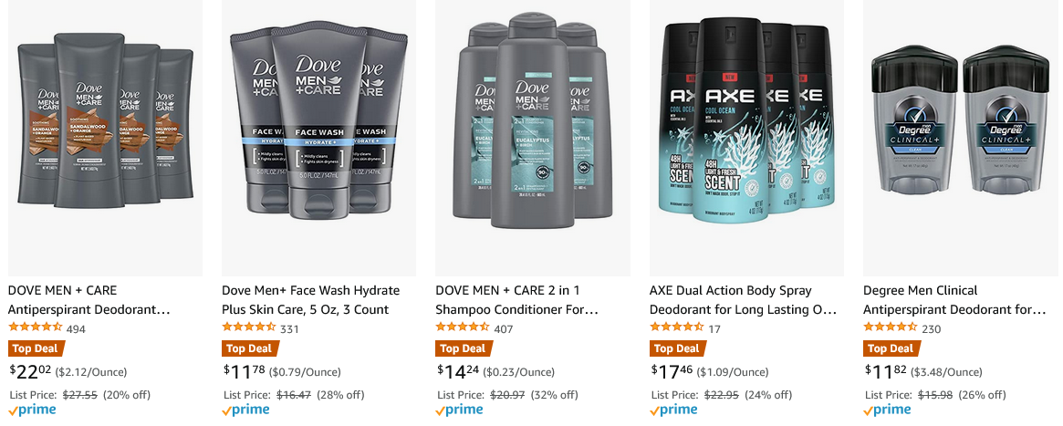Open Dove Men+Care Sandalwood deodorant product image

click(x=105, y=138)
